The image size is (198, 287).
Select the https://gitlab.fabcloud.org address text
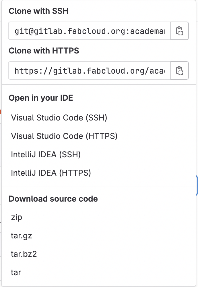point(90,70)
